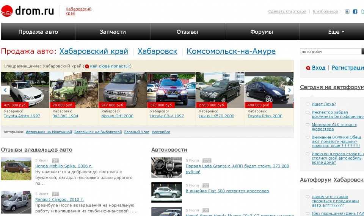
Task: Click comment count badge on Honda Mobilio Spike review
Action: pyautogui.click(x=55, y=160)
